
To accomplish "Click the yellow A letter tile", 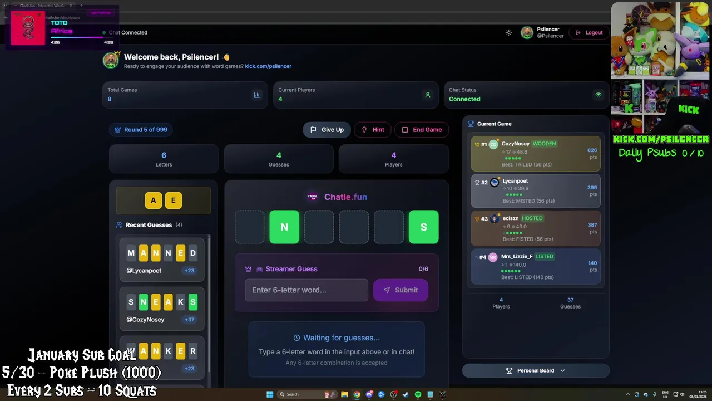I will click(154, 200).
